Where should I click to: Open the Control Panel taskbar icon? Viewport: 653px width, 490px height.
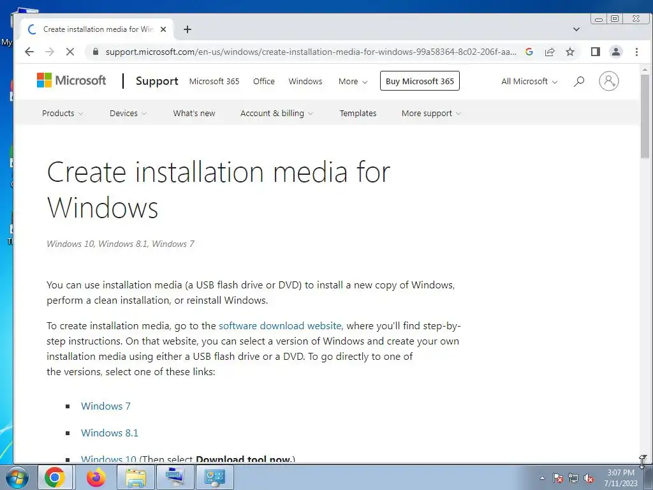215,477
